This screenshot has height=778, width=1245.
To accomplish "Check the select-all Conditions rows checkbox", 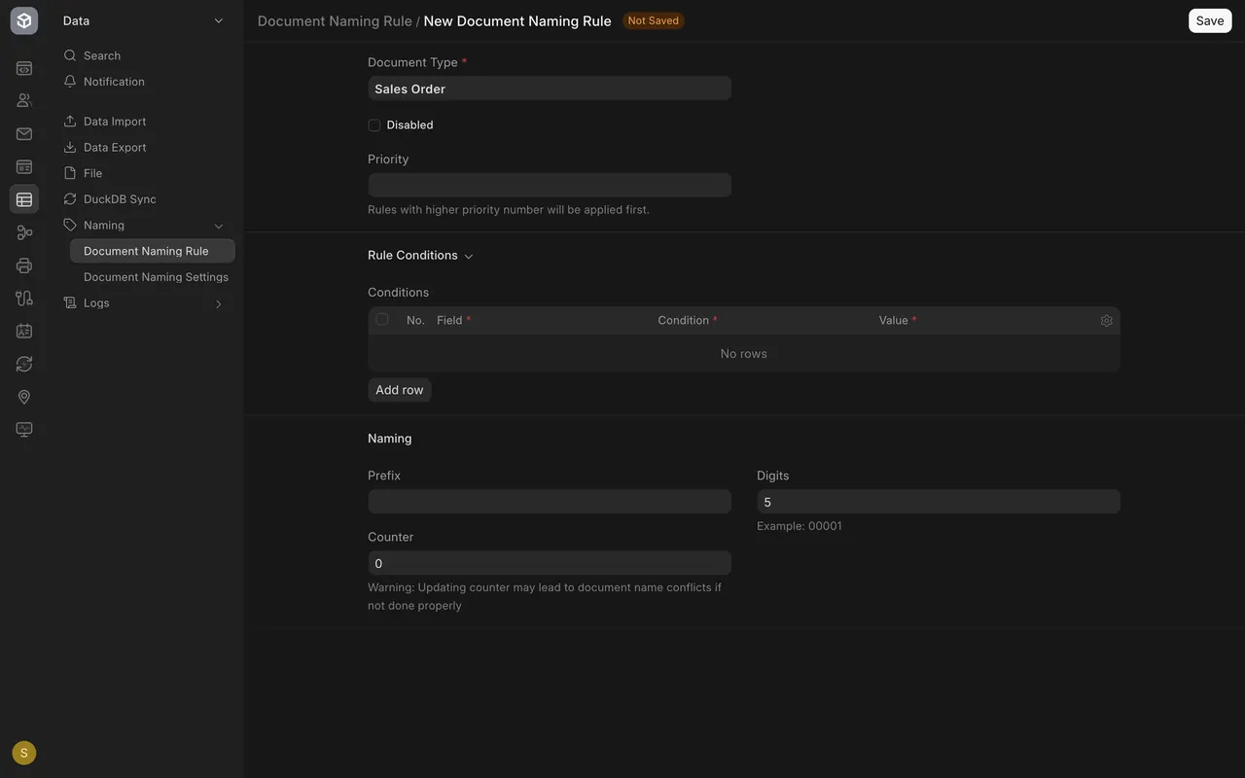I will point(382,319).
